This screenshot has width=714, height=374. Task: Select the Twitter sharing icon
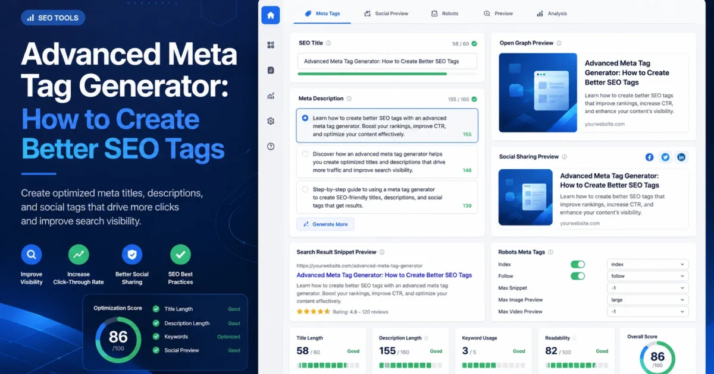[x=665, y=157]
